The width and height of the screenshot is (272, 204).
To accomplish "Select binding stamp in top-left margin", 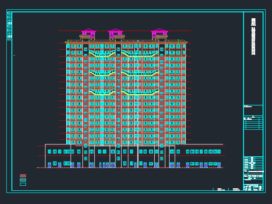I will (x=9, y=25).
